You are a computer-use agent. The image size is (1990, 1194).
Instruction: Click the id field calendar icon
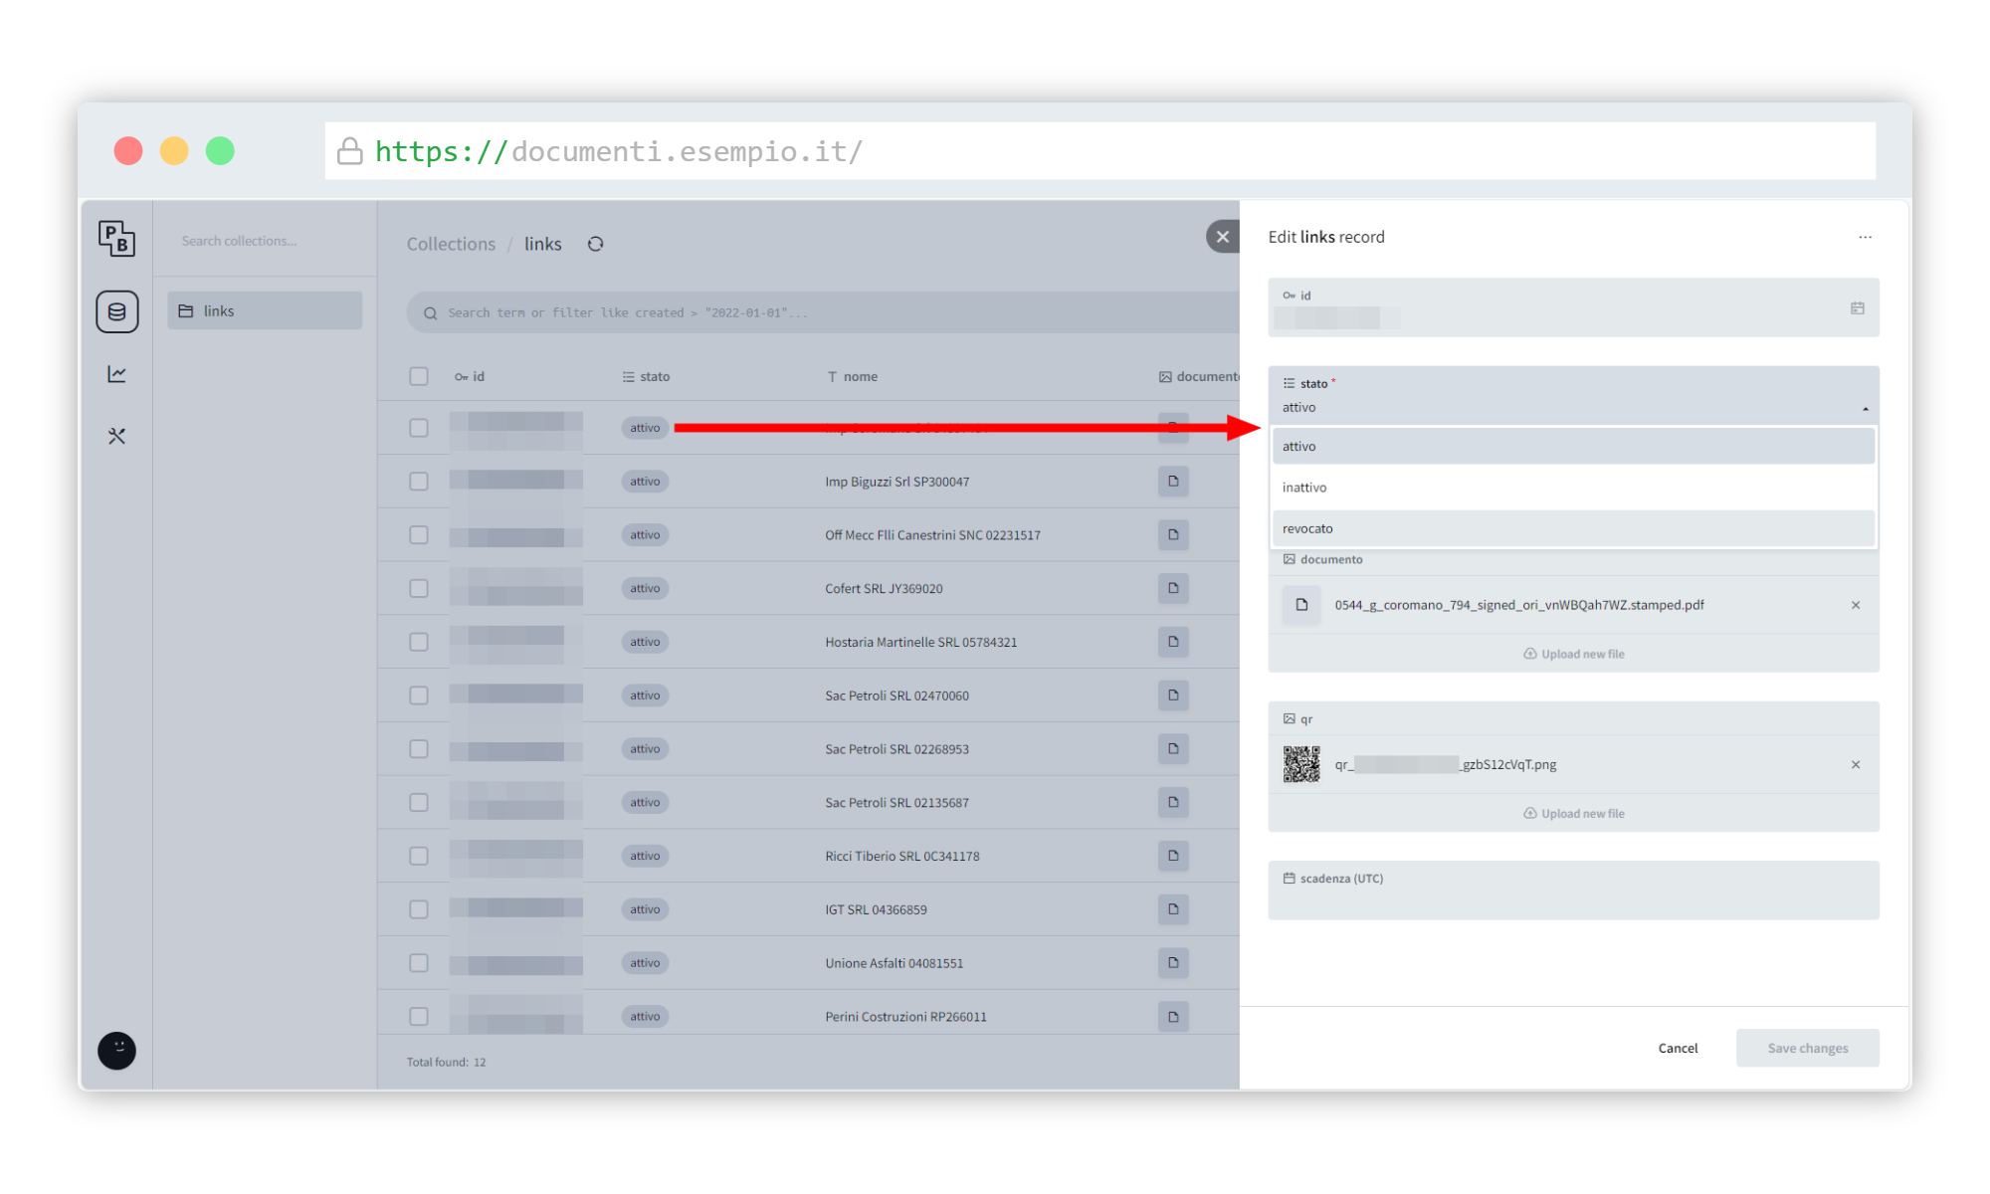click(1857, 307)
